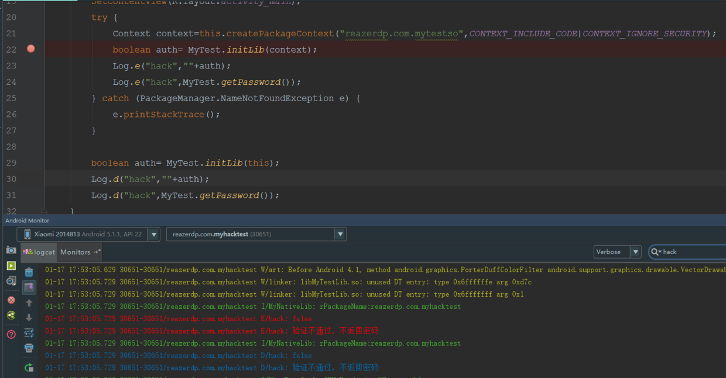Restart logcat with green arrow icon
The height and width of the screenshot is (378, 726).
click(29, 367)
